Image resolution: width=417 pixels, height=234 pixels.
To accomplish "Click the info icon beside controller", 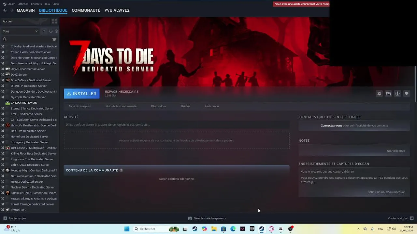I will [397, 94].
